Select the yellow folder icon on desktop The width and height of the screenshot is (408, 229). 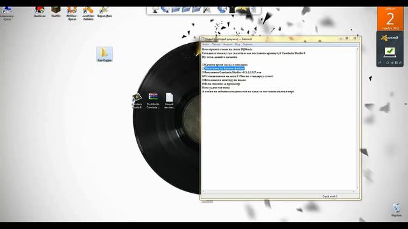[x=105, y=54]
